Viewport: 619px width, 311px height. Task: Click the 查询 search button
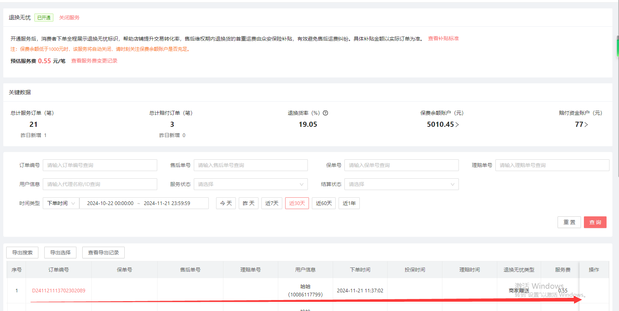595,222
